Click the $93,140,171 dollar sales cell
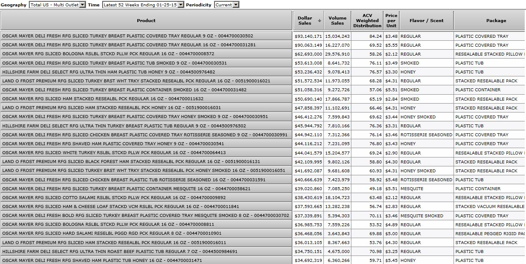 tap(308, 37)
